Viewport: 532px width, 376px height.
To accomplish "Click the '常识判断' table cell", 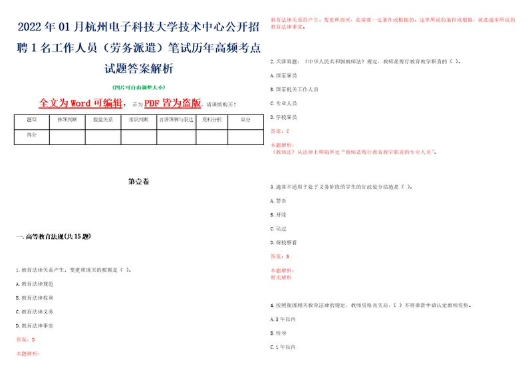I will coord(138,122).
